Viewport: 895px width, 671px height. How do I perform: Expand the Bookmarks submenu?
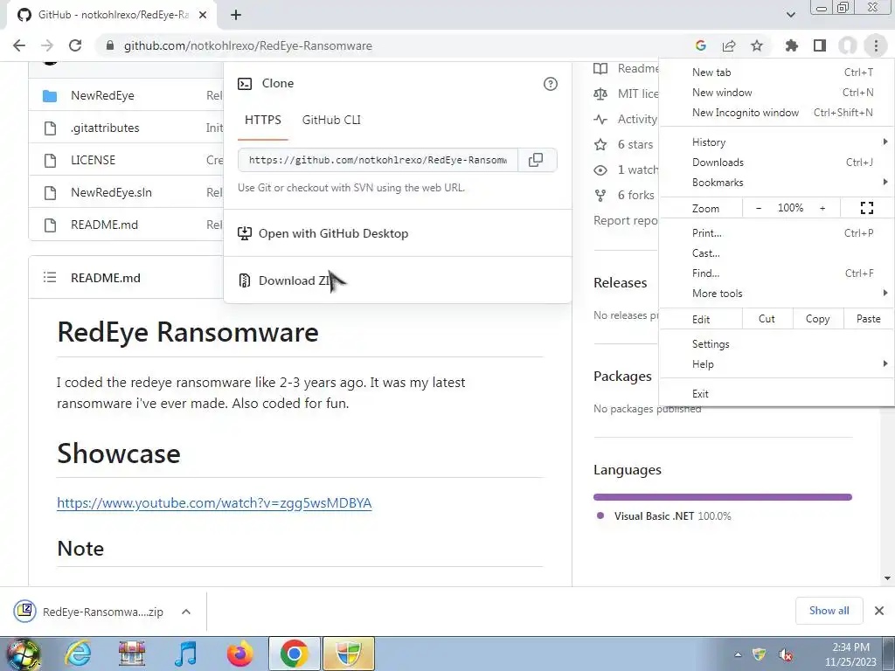[x=776, y=183]
